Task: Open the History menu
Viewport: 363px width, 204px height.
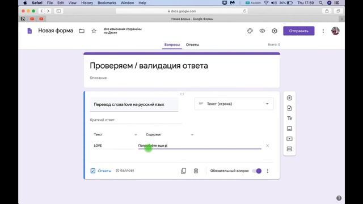Action: pyautogui.click(x=87, y=3)
